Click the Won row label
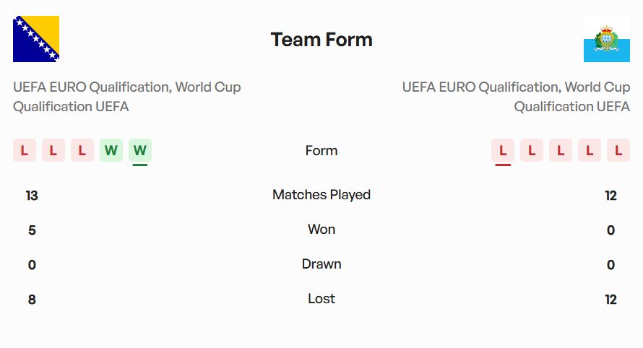 click(x=321, y=230)
